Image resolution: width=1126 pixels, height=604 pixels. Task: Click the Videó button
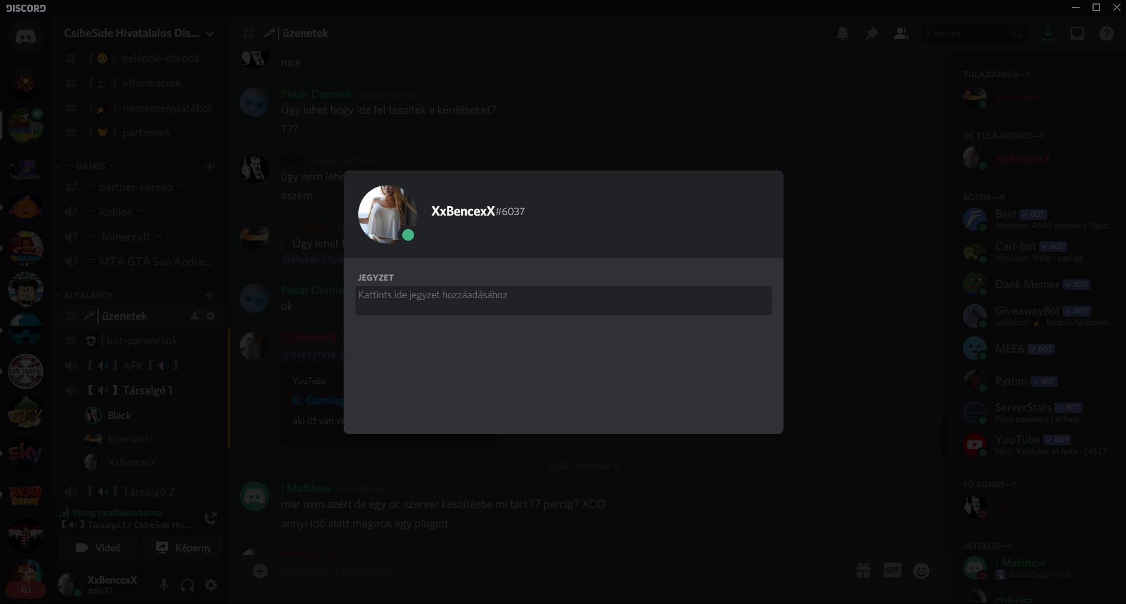click(98, 548)
